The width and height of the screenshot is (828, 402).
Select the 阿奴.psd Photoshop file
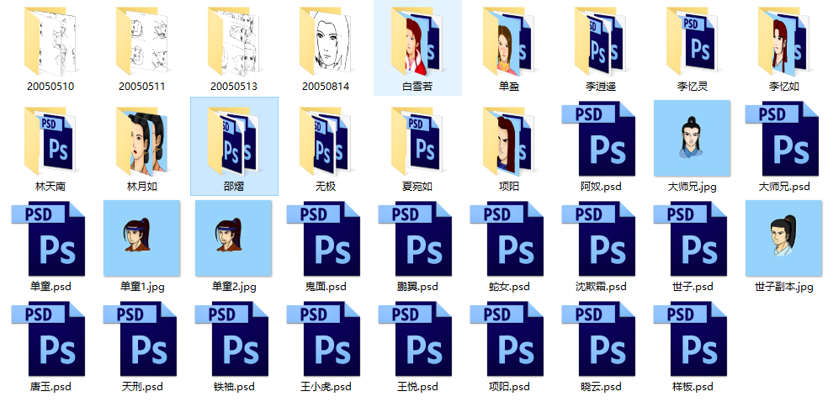(601, 140)
